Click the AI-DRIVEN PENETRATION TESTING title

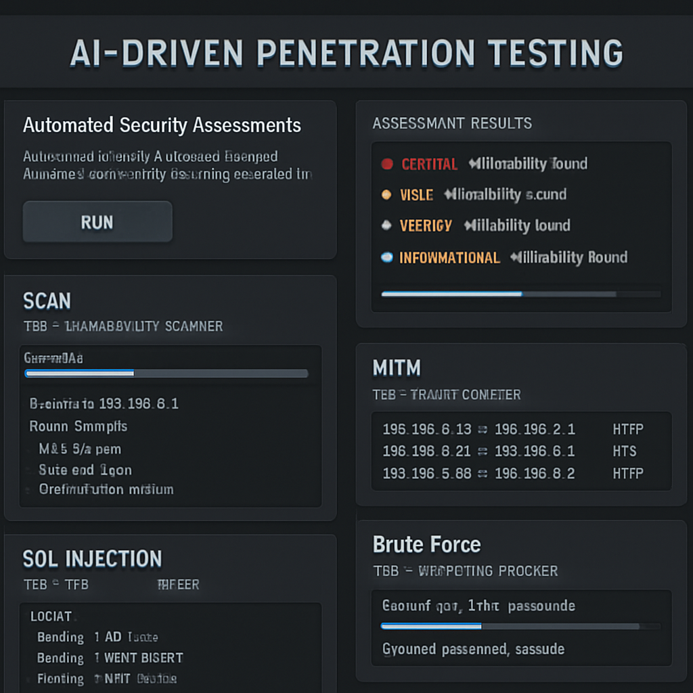tap(346, 53)
